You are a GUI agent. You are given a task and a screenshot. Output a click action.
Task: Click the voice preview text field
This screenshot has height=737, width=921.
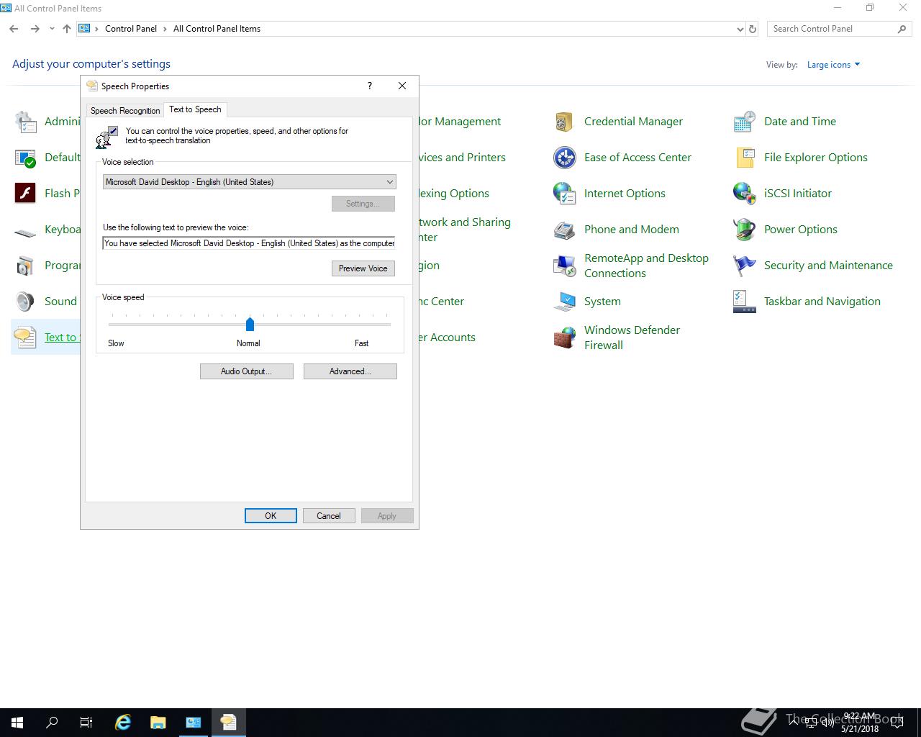pyautogui.click(x=249, y=243)
